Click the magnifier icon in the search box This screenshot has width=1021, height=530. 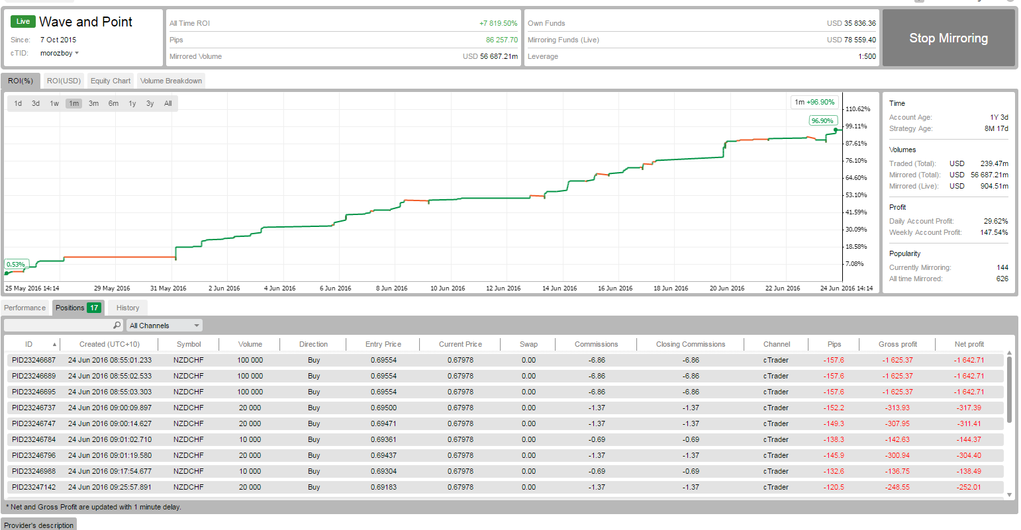pyautogui.click(x=117, y=326)
